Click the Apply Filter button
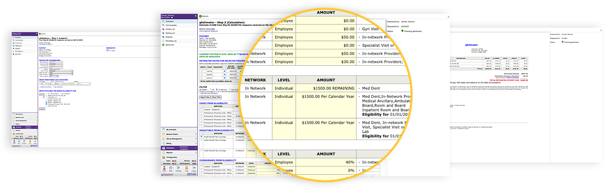The height and width of the screenshot is (190, 606). click(205, 97)
